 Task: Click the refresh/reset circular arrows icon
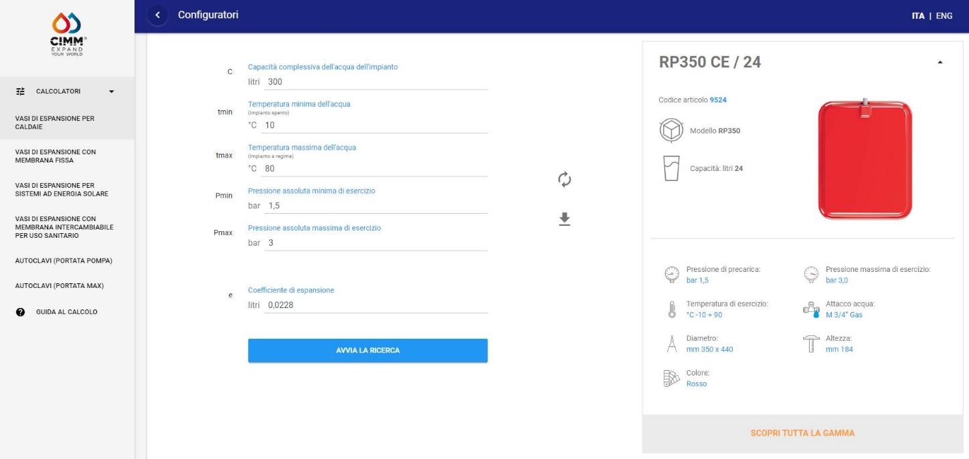565,179
